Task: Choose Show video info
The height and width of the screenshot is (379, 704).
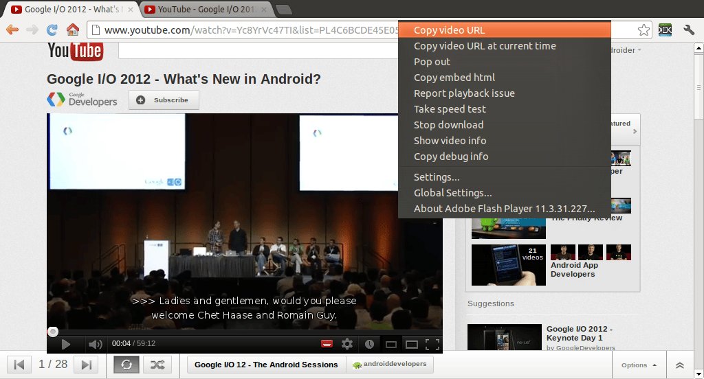Action: click(504, 140)
